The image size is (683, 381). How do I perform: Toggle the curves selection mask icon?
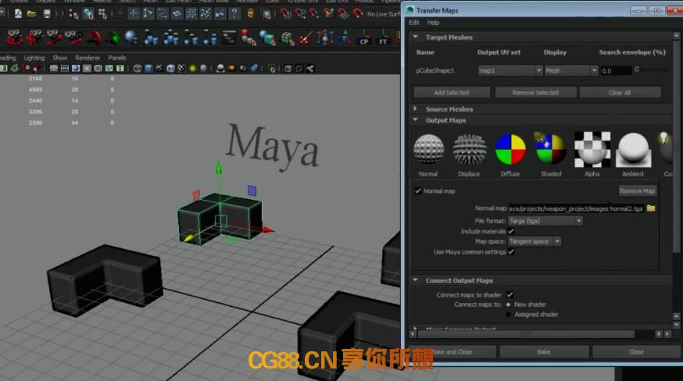coord(163,14)
